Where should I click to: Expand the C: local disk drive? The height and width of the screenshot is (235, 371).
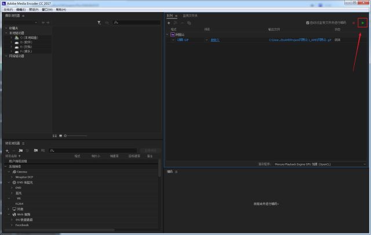11,38
